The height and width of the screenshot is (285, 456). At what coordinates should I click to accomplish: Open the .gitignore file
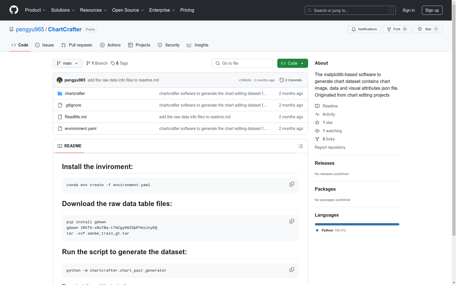(73, 105)
